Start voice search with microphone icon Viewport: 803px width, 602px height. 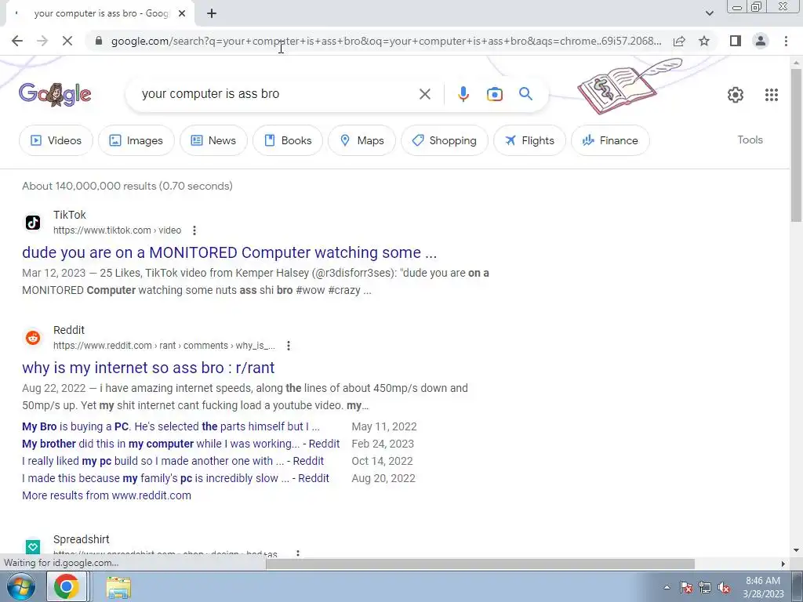pos(463,94)
